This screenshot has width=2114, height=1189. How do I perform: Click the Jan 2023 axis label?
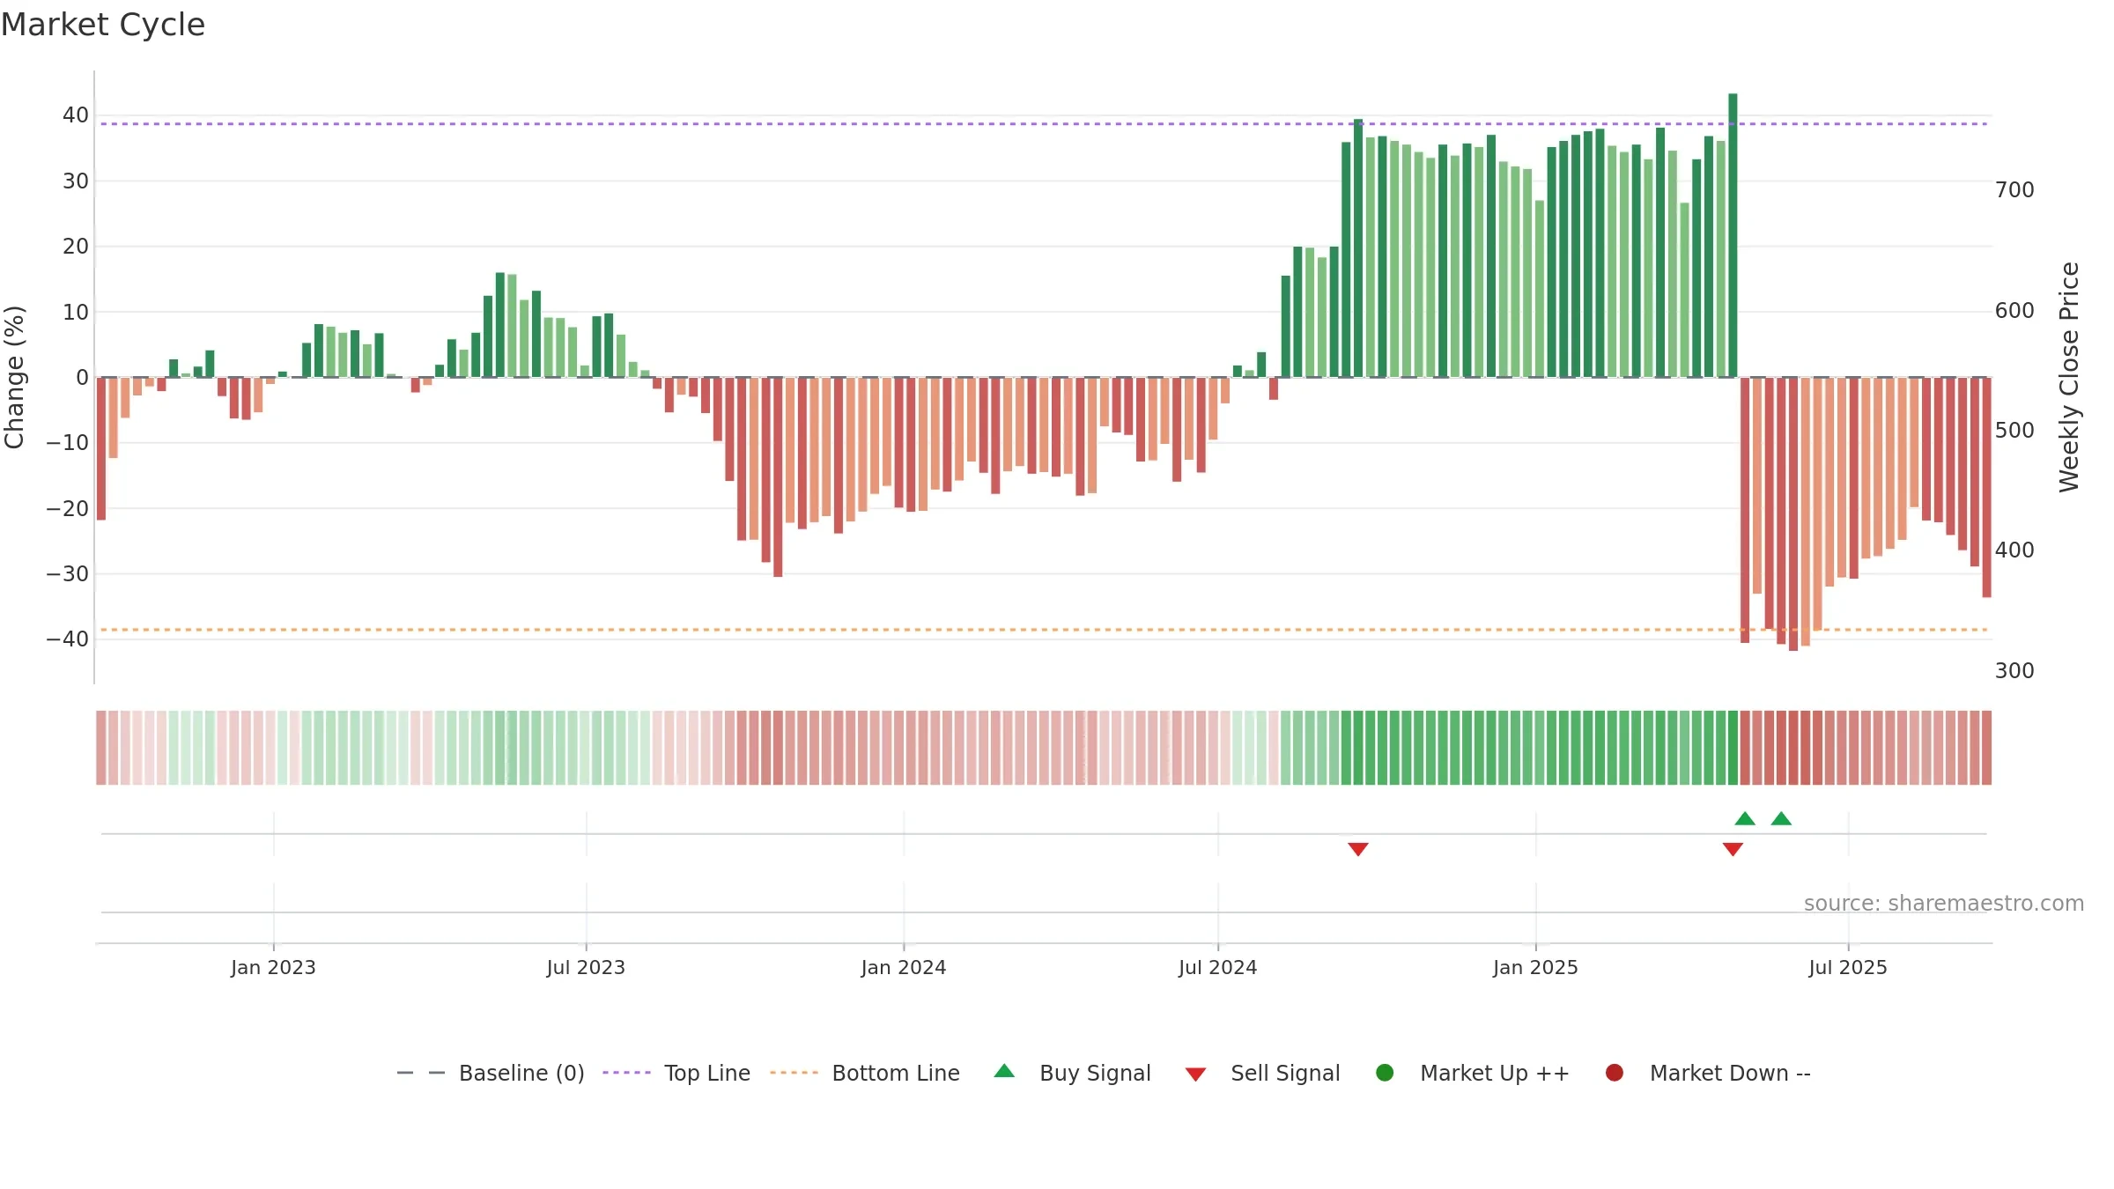click(x=273, y=967)
